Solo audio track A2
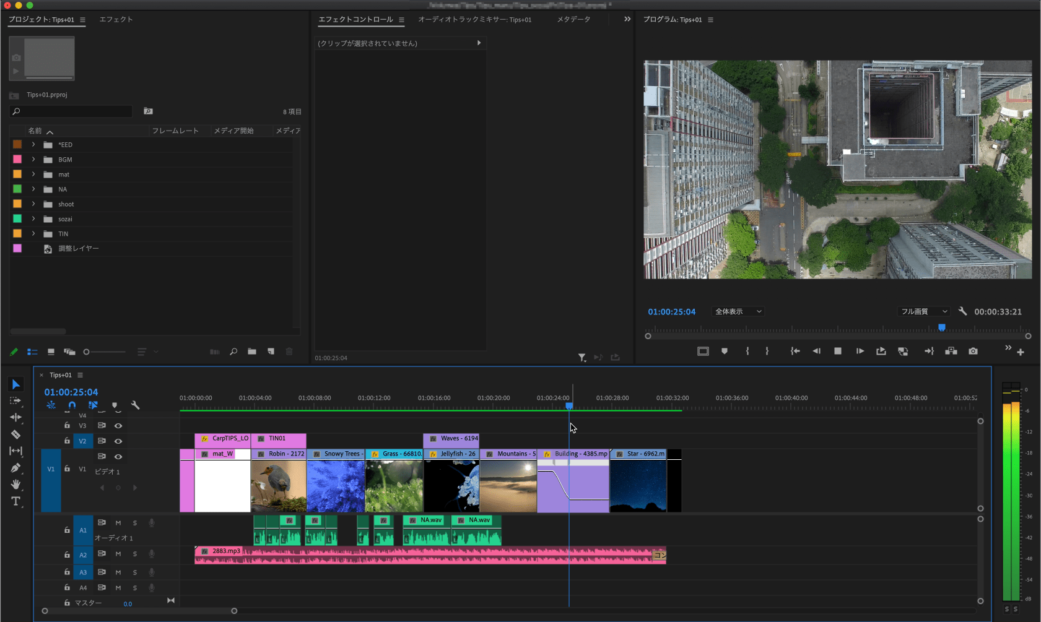The height and width of the screenshot is (622, 1041). click(135, 554)
